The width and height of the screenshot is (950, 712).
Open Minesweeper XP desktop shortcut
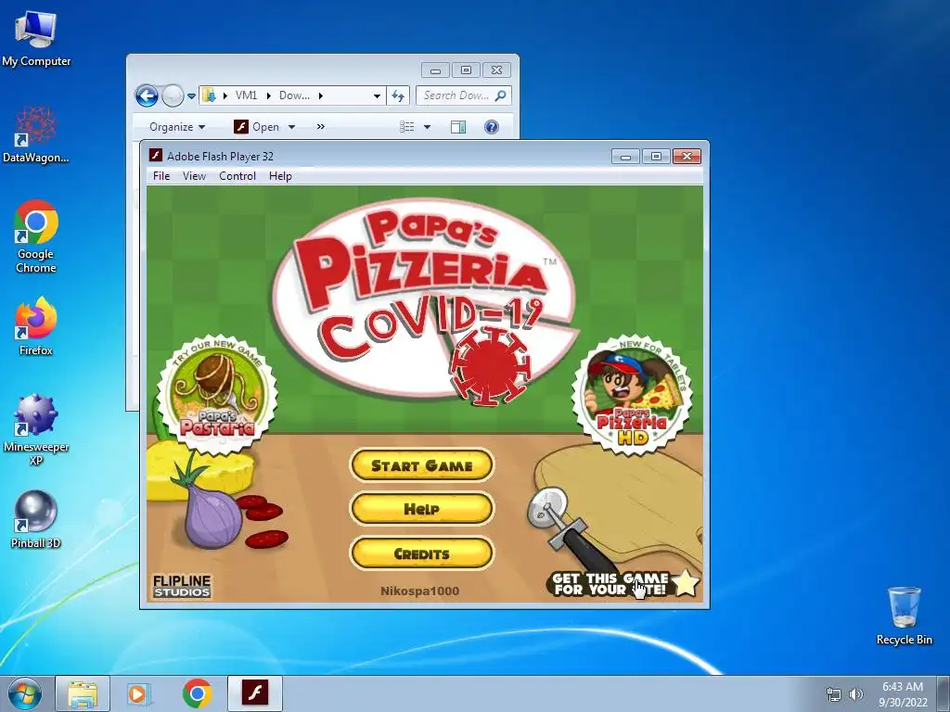pos(36,430)
